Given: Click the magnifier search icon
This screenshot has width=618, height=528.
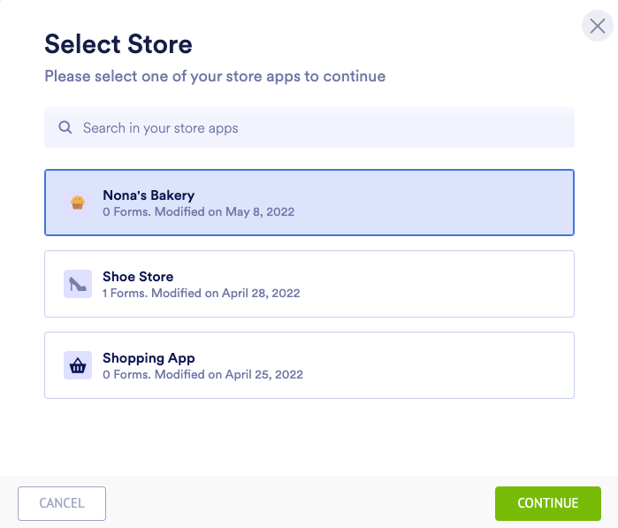Looking at the screenshot, I should click(65, 127).
